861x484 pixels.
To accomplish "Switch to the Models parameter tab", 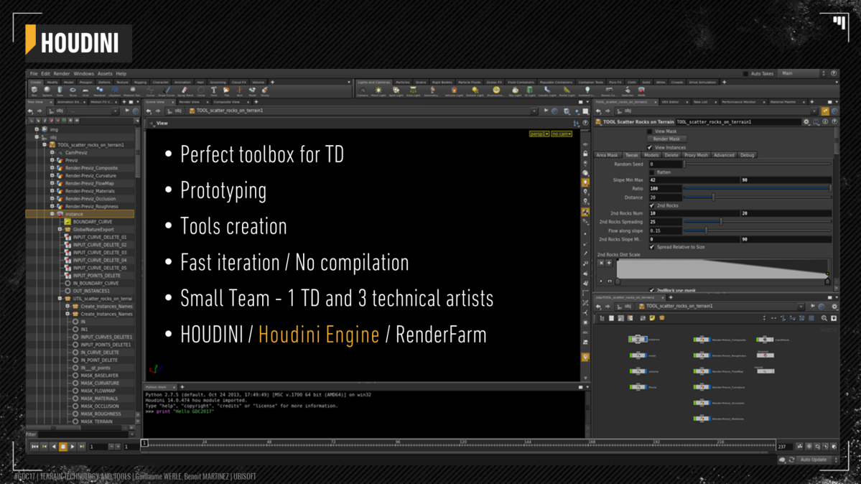I will pos(651,156).
